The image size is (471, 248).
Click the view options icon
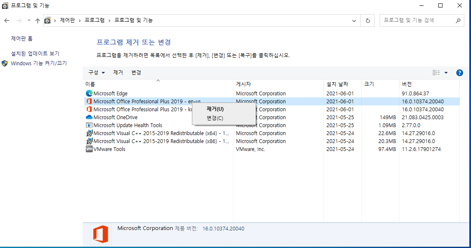coord(436,73)
